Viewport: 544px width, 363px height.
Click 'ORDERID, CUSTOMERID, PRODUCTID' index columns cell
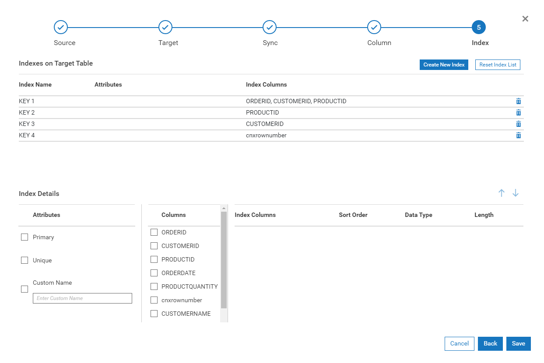coord(296,101)
